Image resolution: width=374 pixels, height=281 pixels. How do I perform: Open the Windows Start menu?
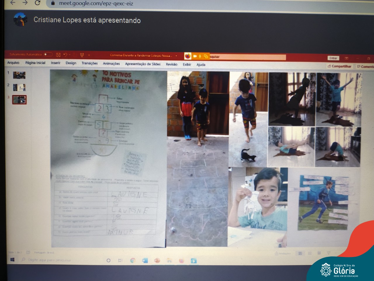click(x=13, y=260)
